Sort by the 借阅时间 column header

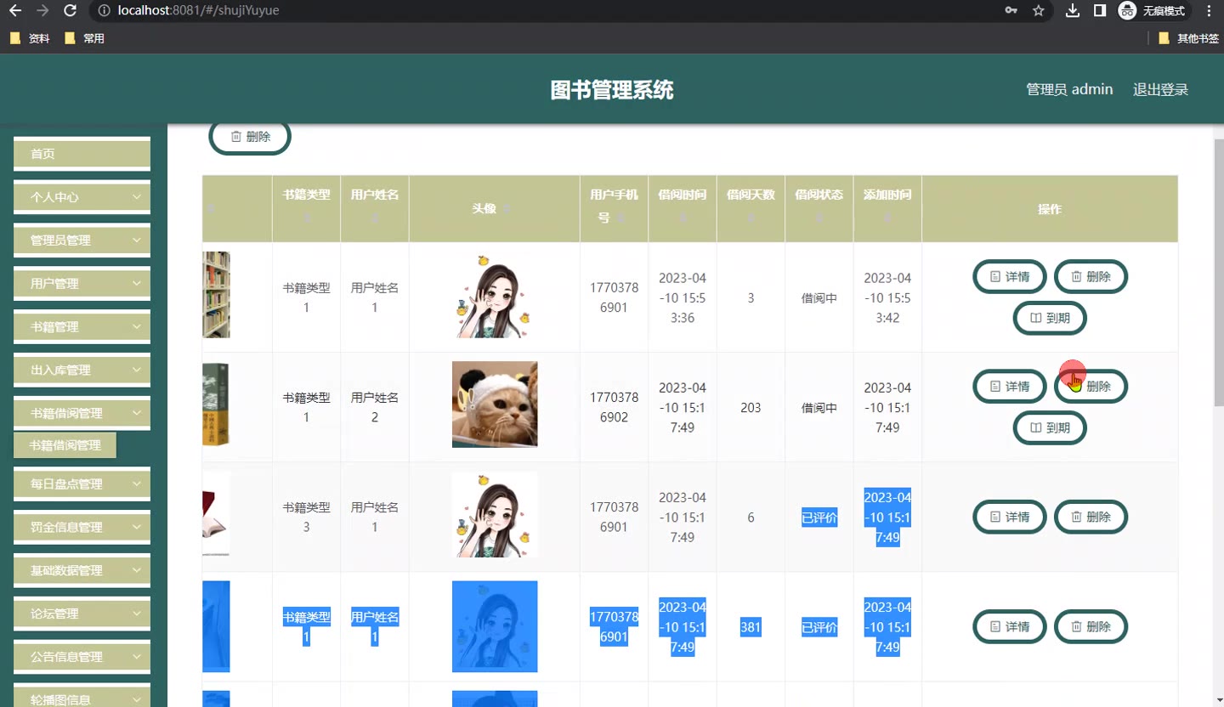(x=683, y=208)
